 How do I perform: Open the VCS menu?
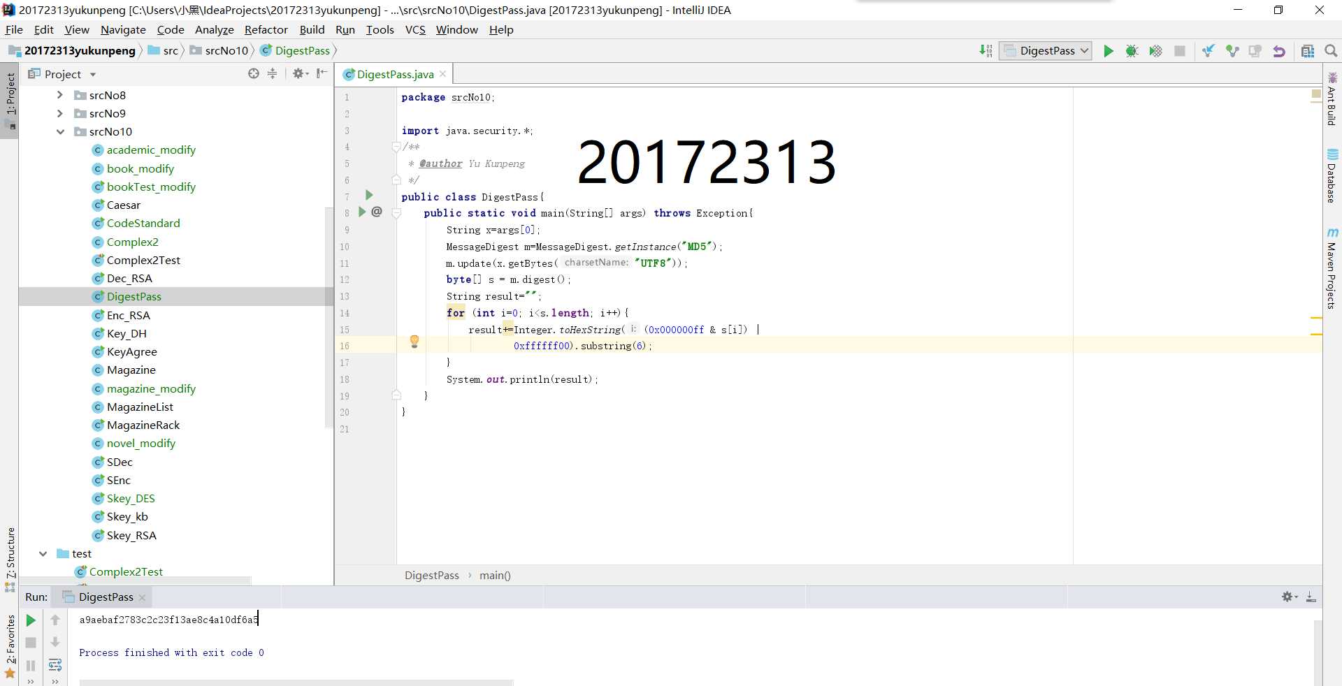(x=415, y=29)
